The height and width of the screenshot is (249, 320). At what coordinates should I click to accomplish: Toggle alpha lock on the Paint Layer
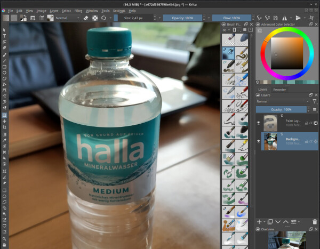click(311, 123)
